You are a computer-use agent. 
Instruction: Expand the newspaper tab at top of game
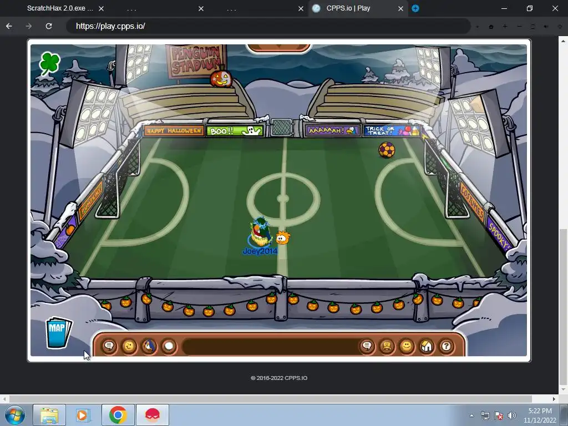tap(278, 48)
